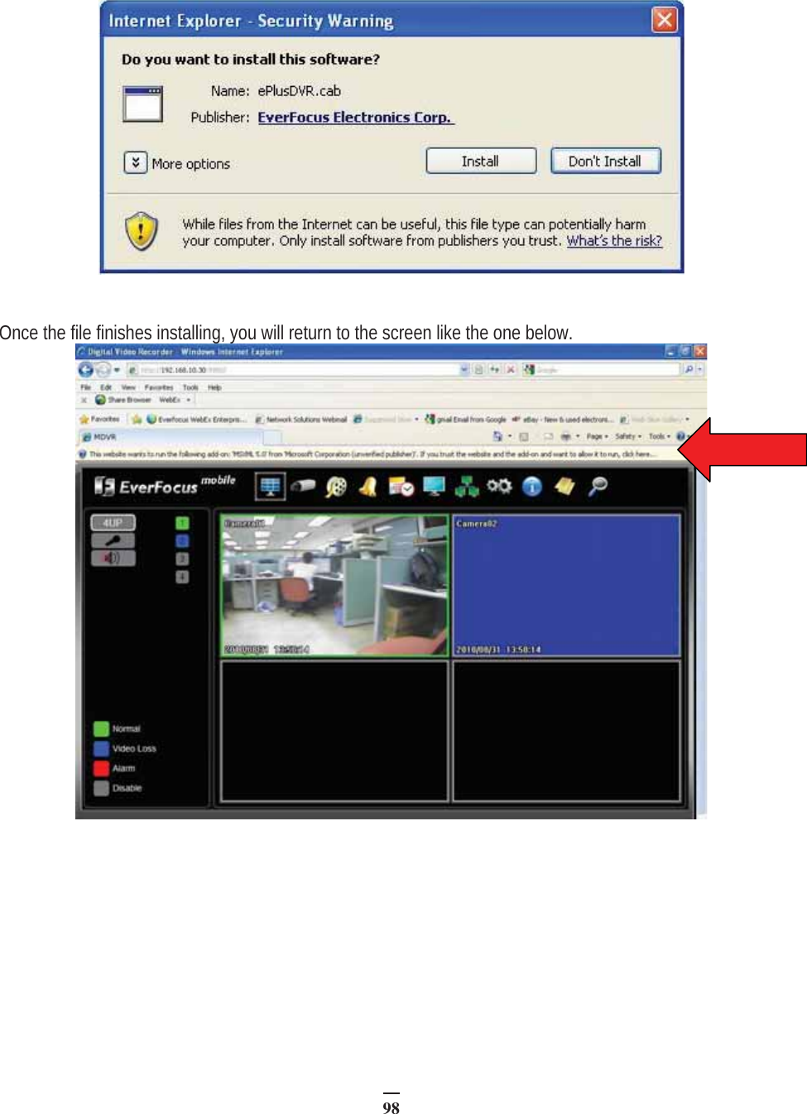807x1114 pixels.
Task: Open the display monitor settings icon
Action: [x=434, y=487]
